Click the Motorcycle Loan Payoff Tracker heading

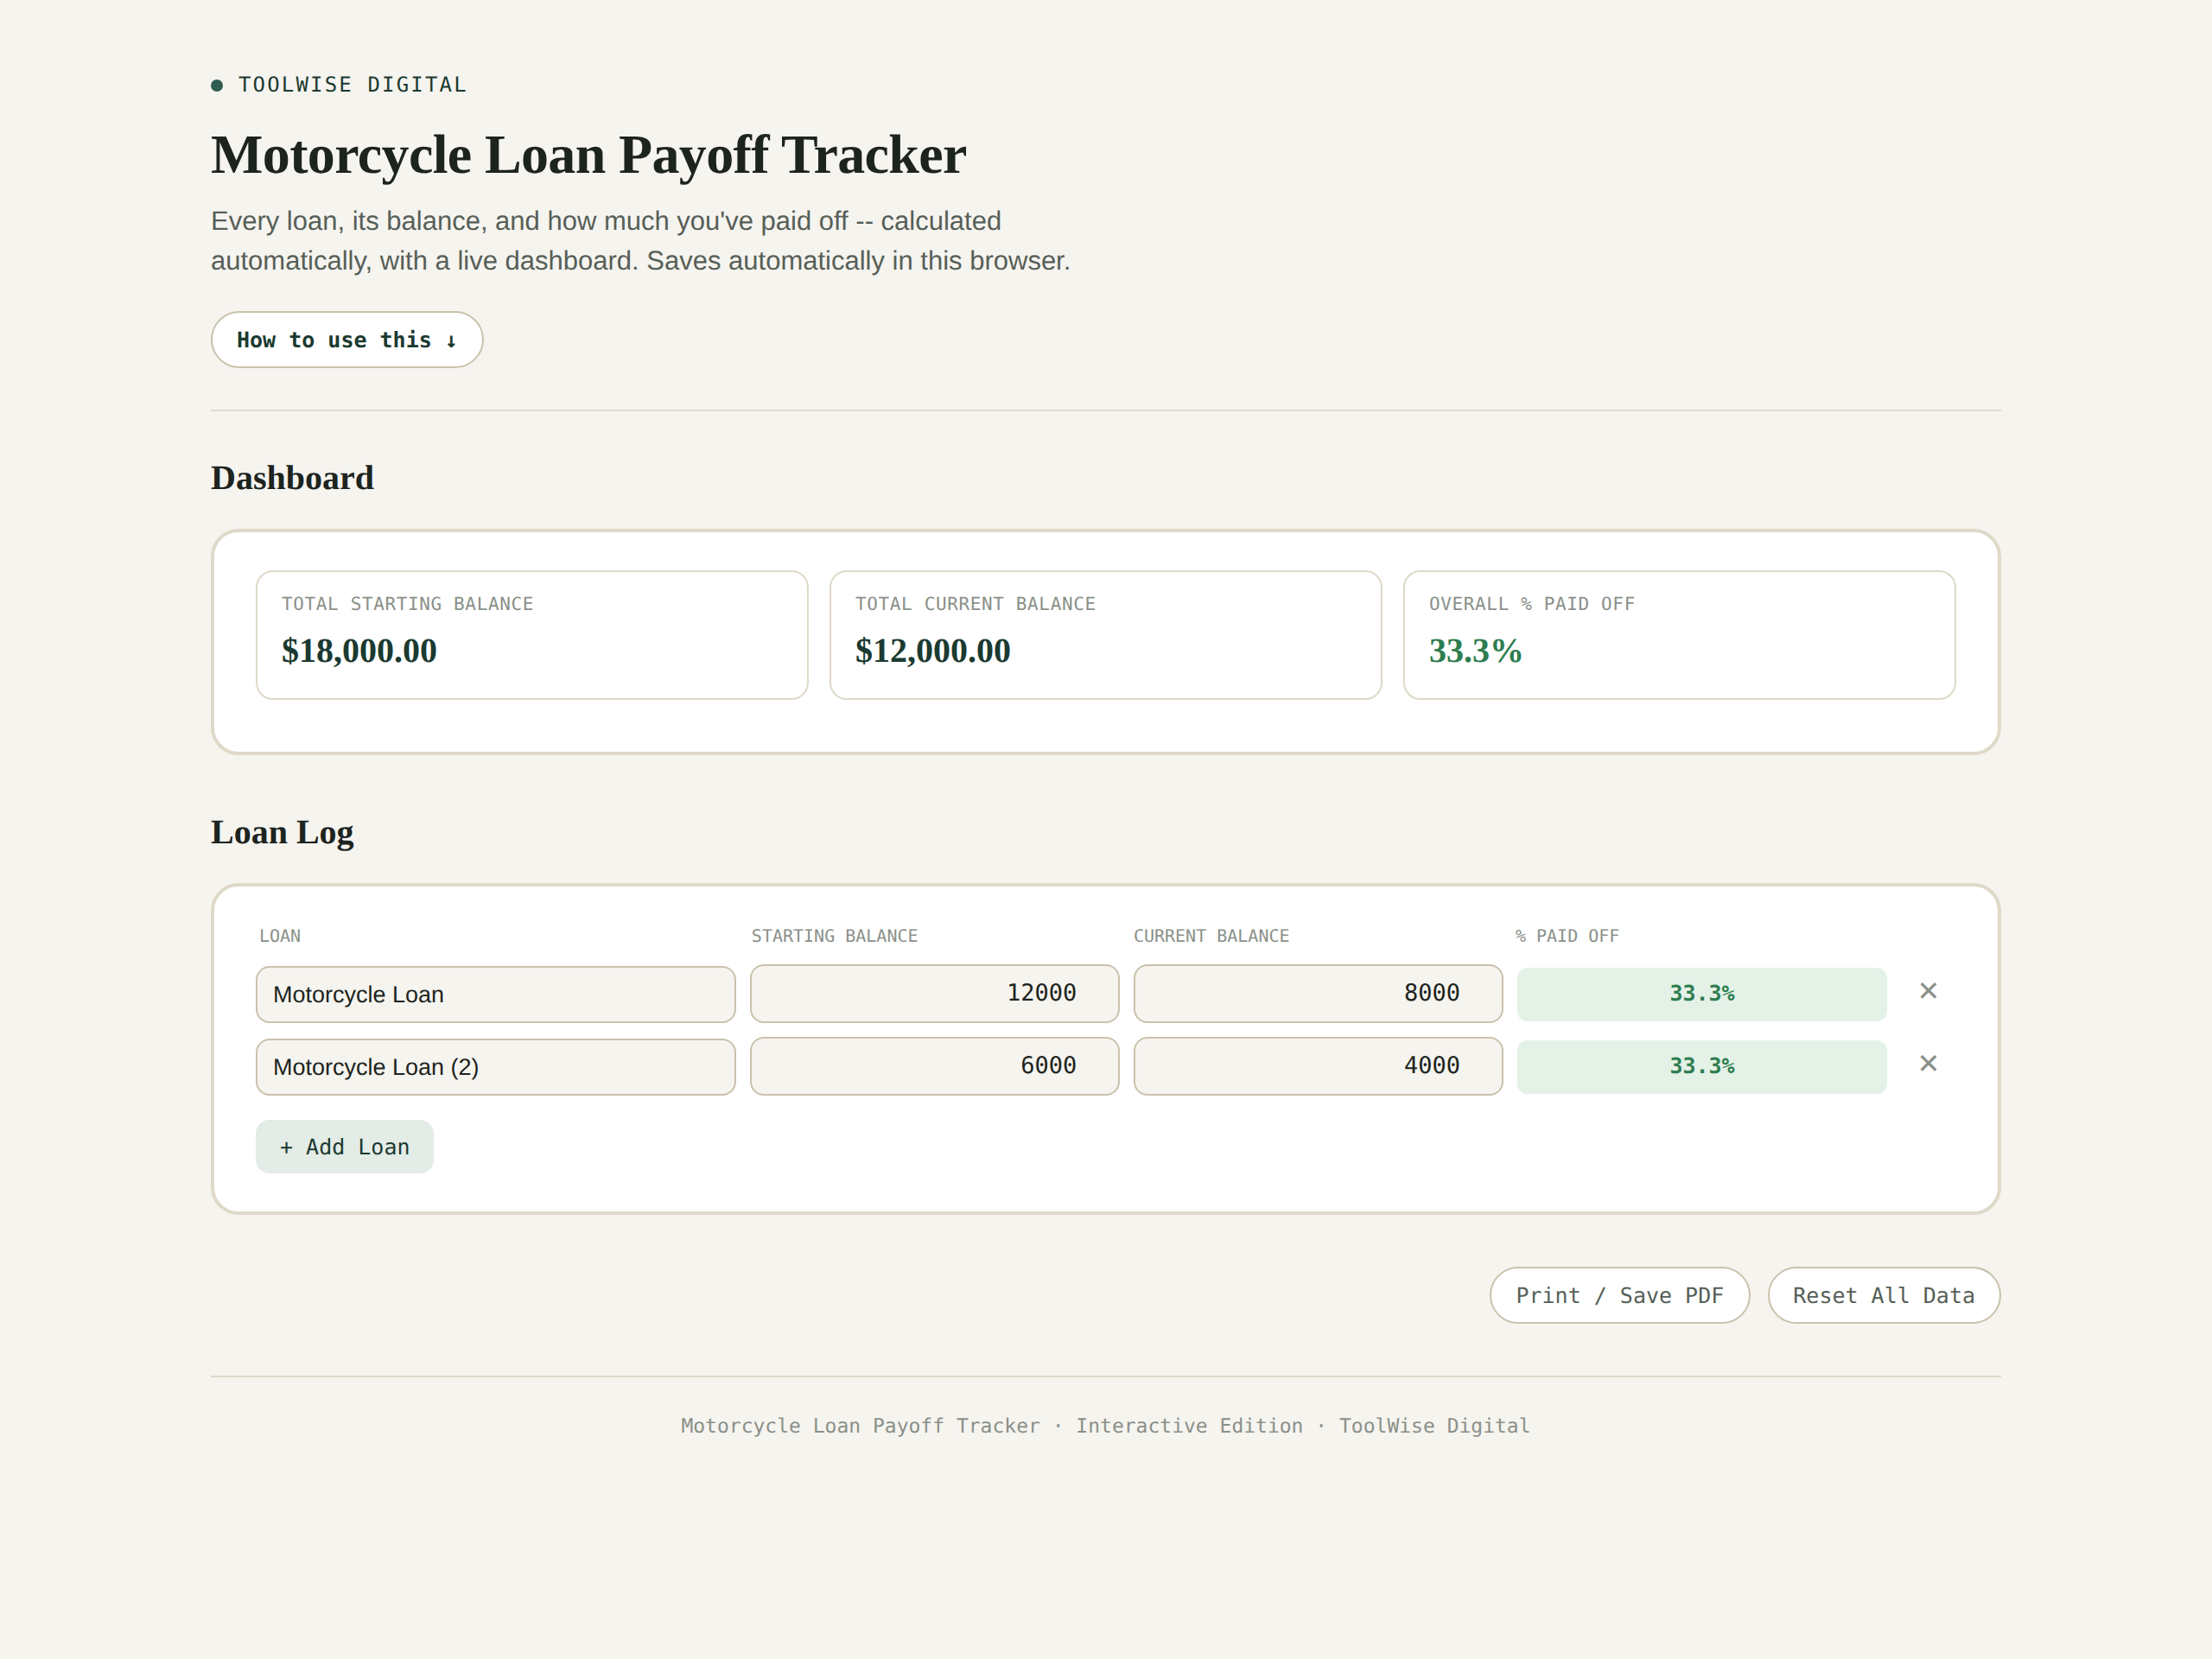pyautogui.click(x=588, y=155)
